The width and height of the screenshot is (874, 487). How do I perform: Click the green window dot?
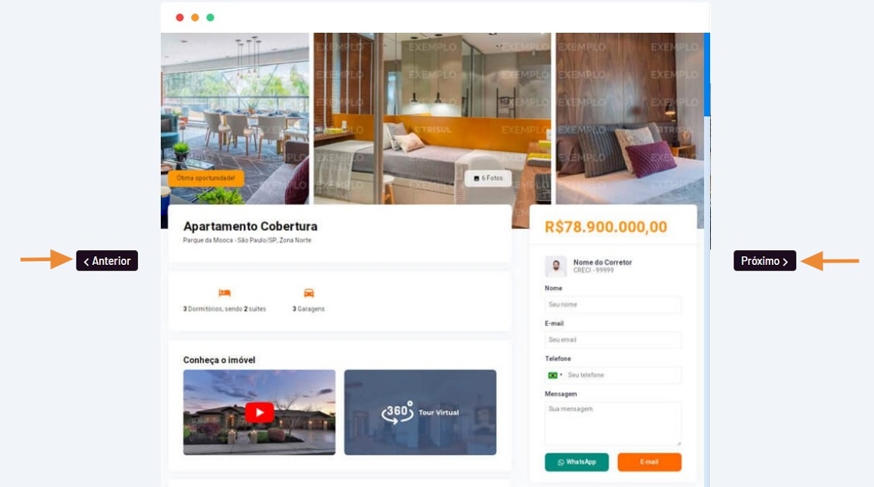pos(210,17)
